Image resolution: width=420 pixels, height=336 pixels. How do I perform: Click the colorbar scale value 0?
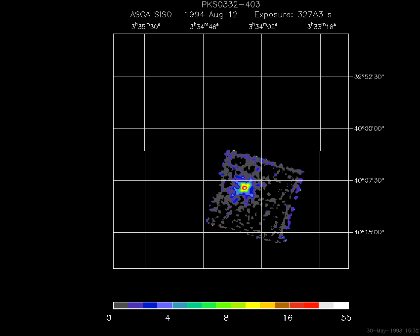[x=109, y=318]
